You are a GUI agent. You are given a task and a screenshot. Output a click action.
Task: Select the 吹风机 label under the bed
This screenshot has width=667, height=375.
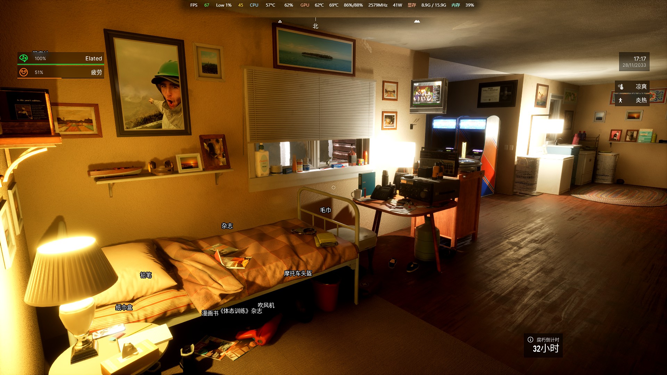(x=266, y=305)
